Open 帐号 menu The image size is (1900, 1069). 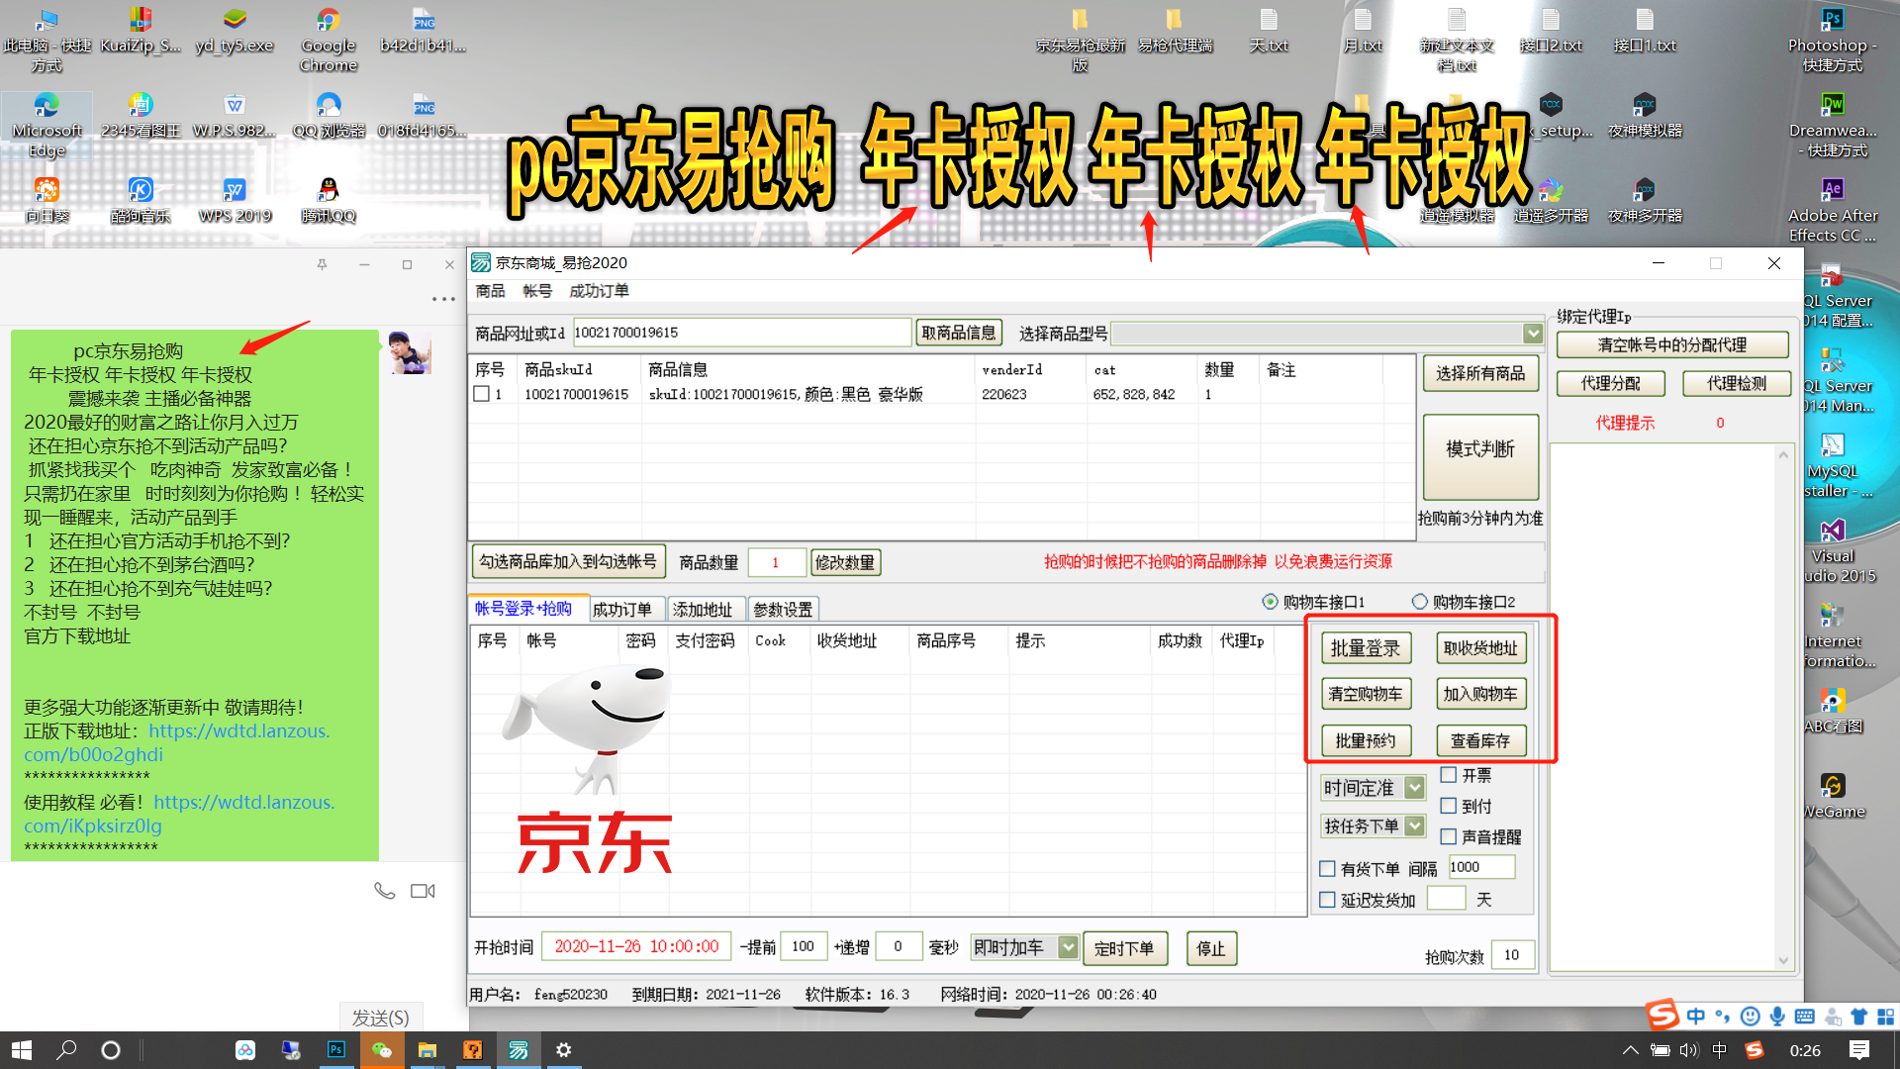click(537, 291)
